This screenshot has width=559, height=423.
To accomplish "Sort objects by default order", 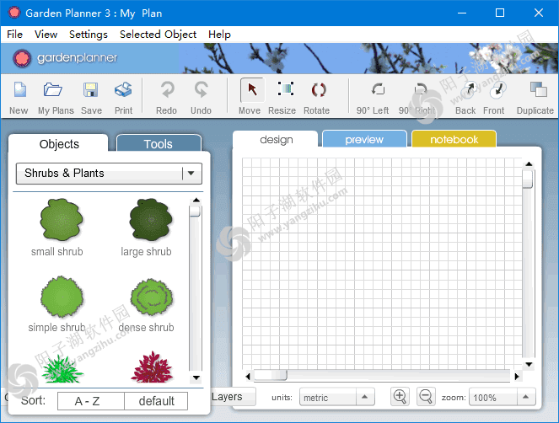I will (x=156, y=401).
